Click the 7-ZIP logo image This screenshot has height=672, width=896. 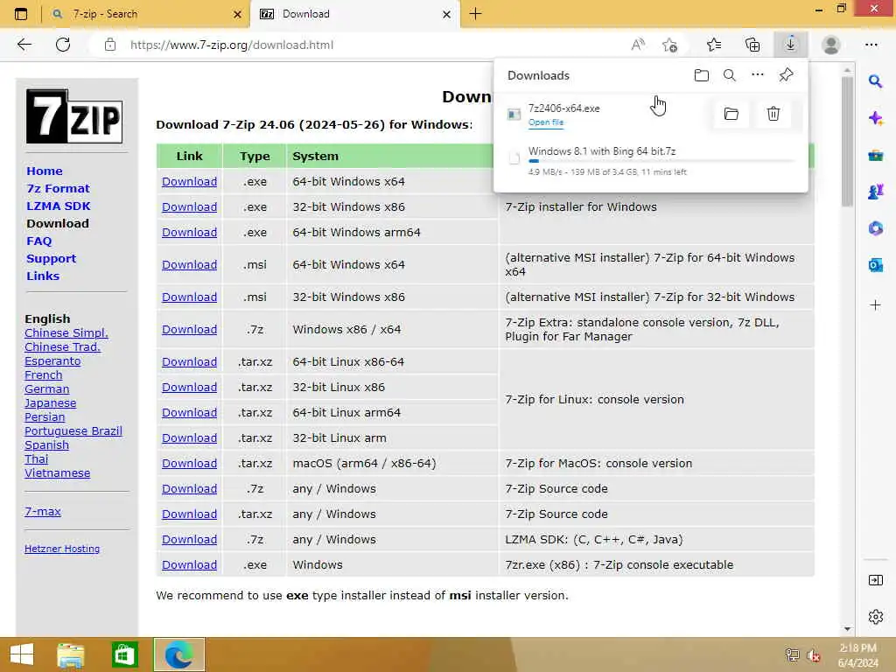pyautogui.click(x=74, y=116)
